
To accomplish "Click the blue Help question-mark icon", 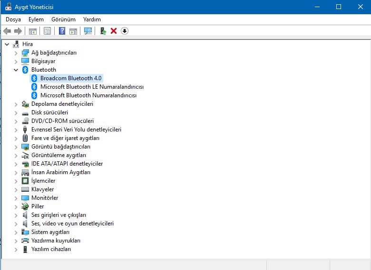I will (62, 31).
